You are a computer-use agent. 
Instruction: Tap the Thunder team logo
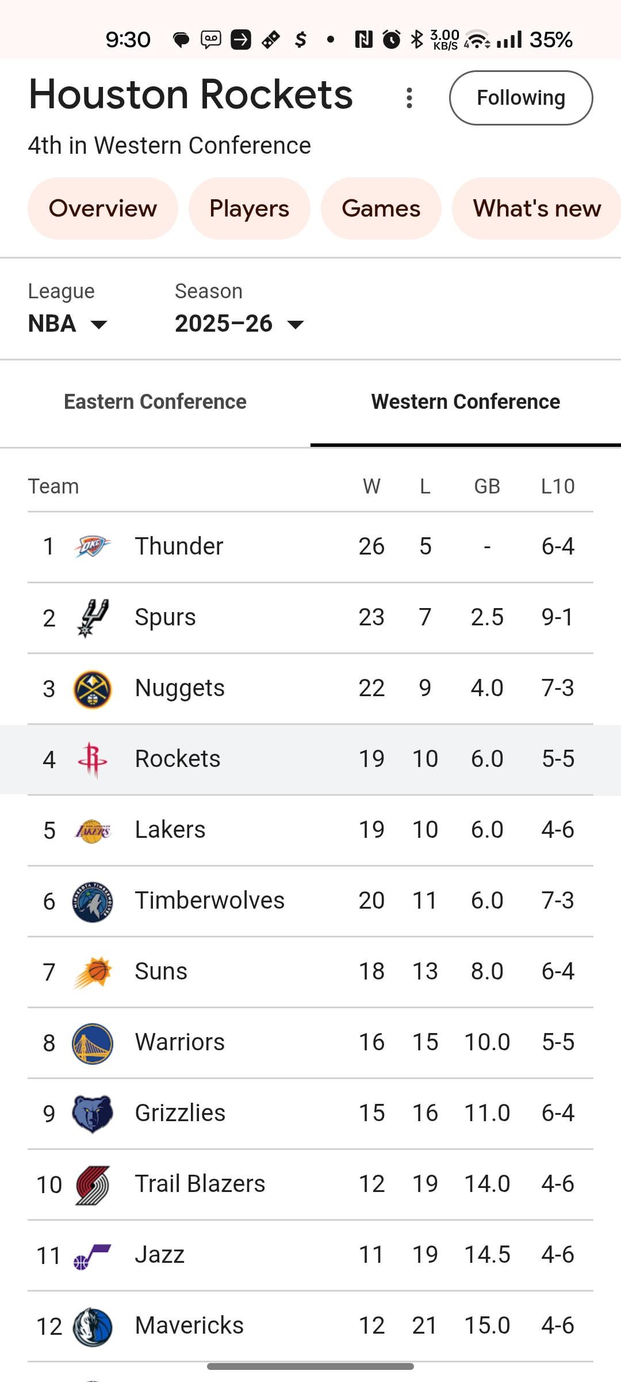point(92,546)
